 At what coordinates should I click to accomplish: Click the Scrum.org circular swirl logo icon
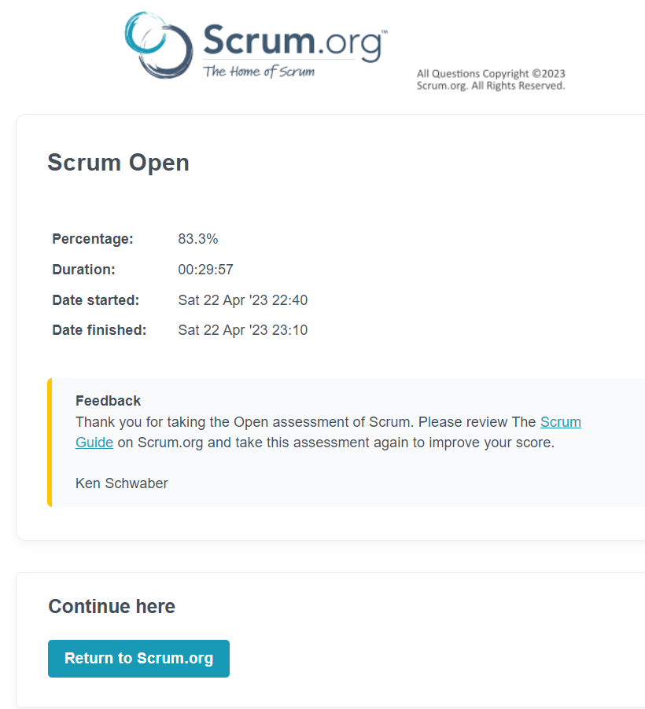coord(158,46)
